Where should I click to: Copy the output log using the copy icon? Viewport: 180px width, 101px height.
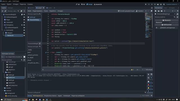point(151,74)
